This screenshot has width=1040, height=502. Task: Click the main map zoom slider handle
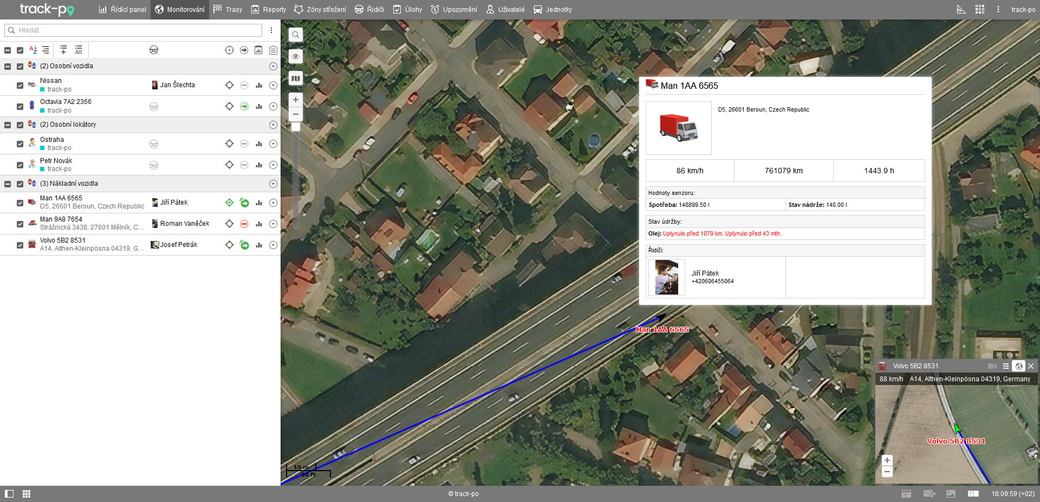(296, 127)
